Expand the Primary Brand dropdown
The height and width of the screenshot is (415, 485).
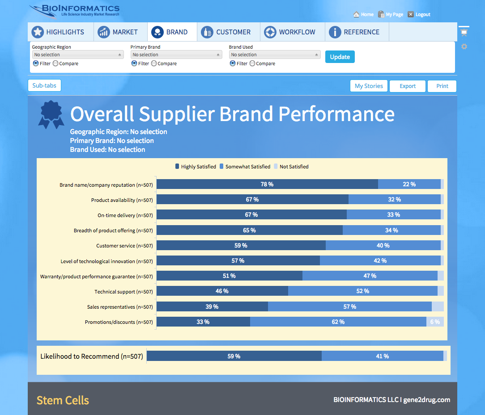pyautogui.click(x=176, y=54)
